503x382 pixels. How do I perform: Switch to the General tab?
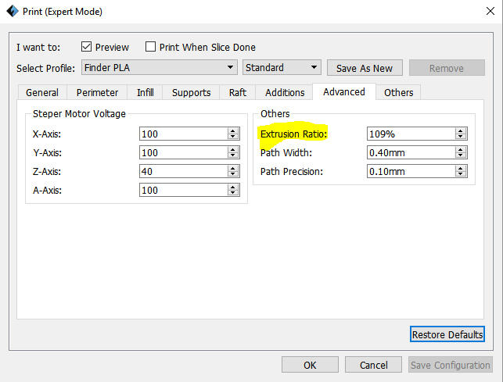tap(42, 92)
